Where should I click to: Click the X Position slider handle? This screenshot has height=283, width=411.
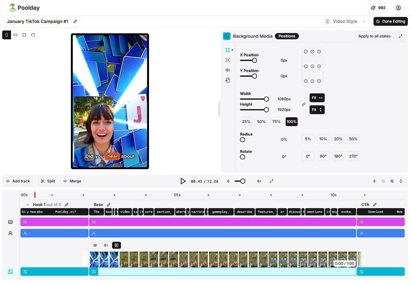tap(254, 60)
